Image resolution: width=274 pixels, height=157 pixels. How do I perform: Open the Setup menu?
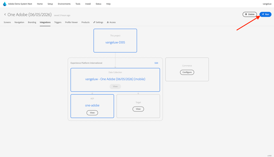point(50,4)
